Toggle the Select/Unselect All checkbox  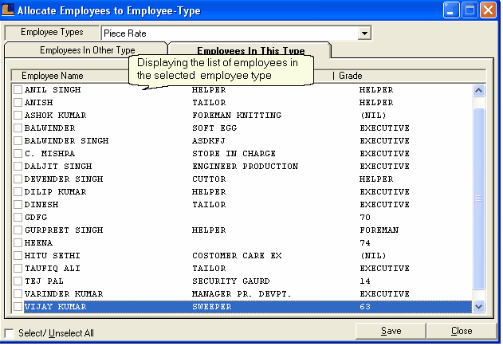click(x=9, y=333)
